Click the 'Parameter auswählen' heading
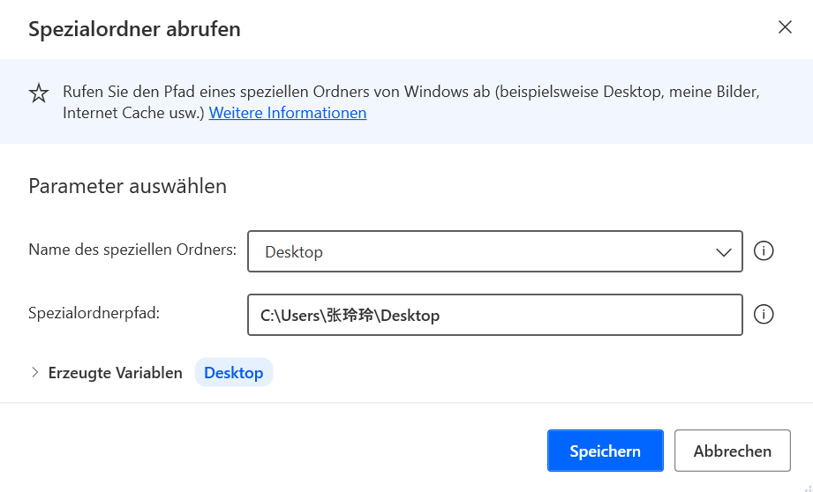This screenshot has height=492, width=813. coord(127,186)
